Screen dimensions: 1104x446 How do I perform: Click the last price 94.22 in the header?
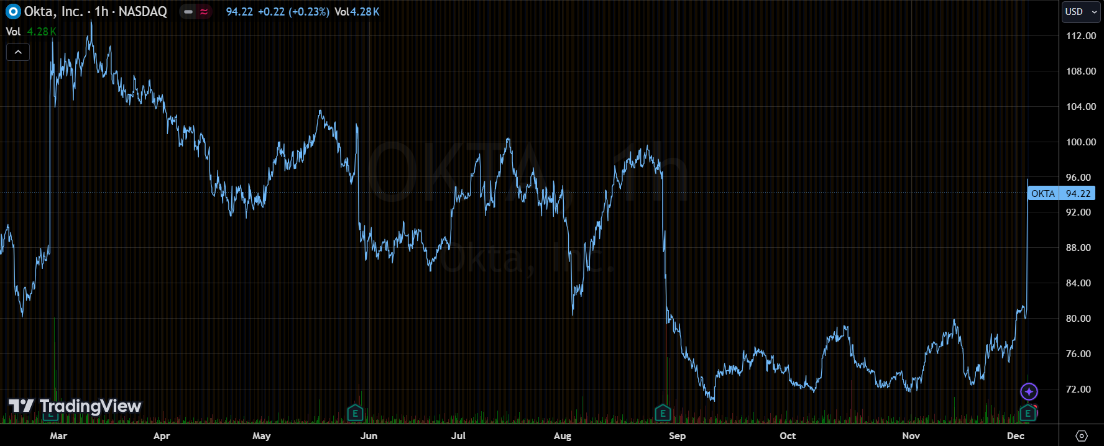click(x=239, y=12)
